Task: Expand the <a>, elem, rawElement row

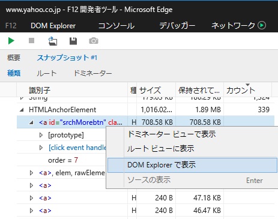Action: click(31, 173)
